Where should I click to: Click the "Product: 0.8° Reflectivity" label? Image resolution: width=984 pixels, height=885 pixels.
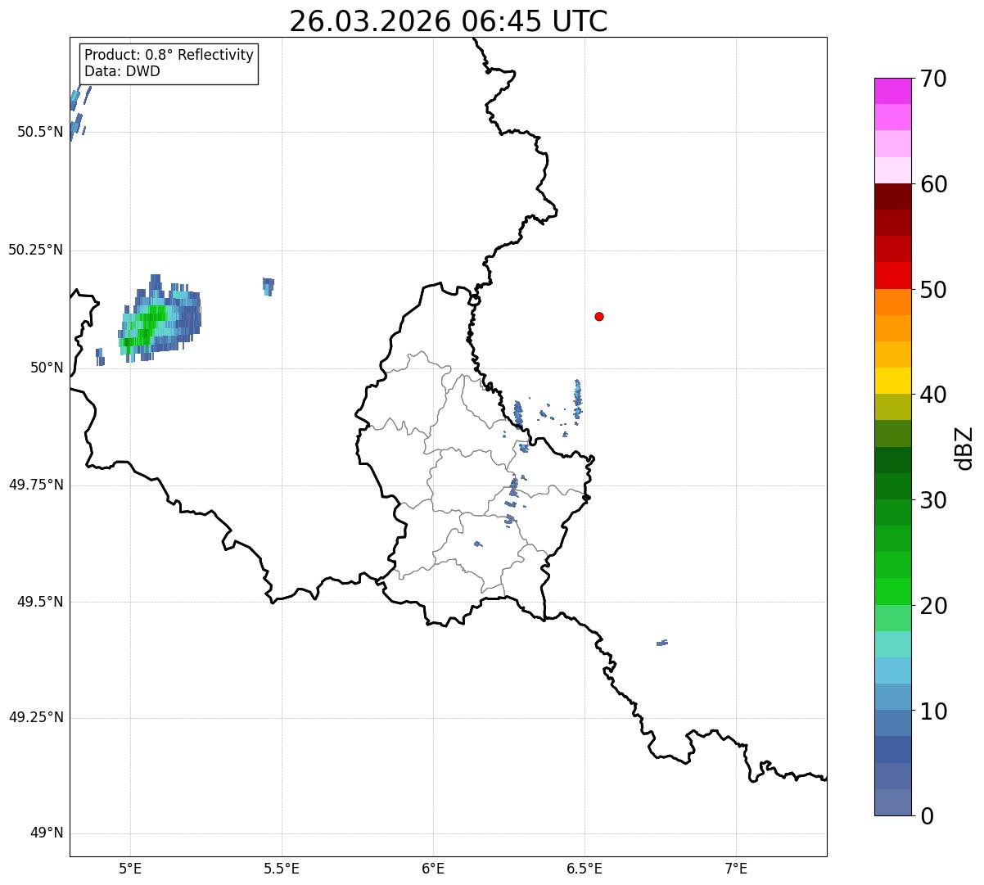169,55
